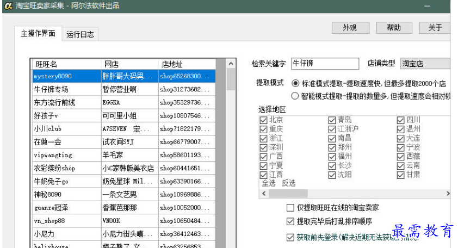The height and width of the screenshot is (248, 458).
Task: Switch to the 运行日志 tab
Action: [x=80, y=34]
